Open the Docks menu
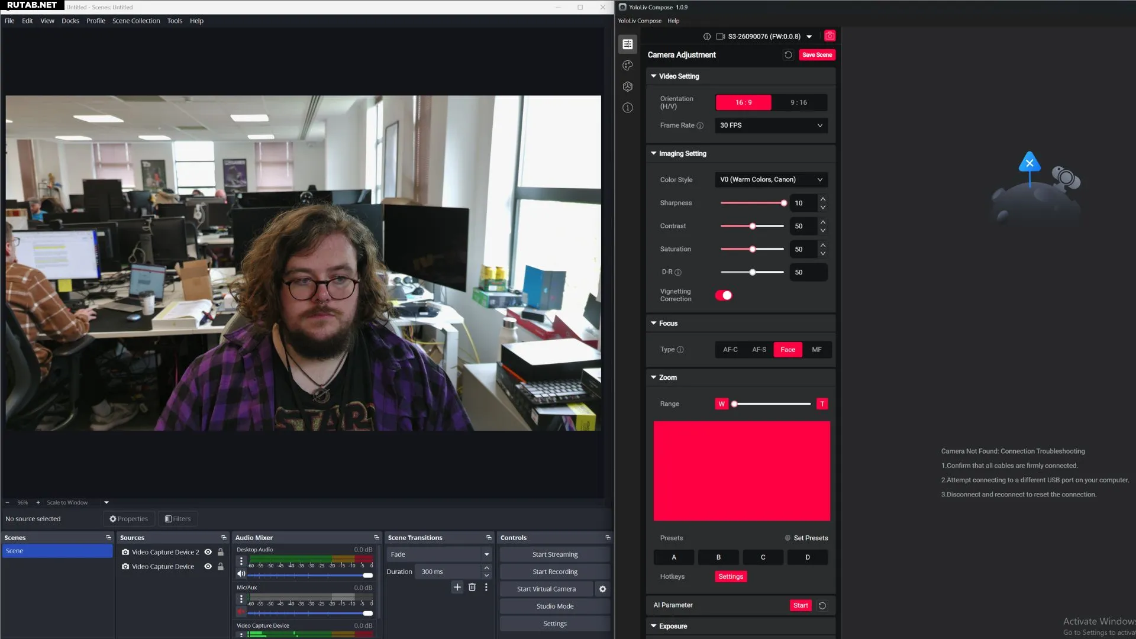The image size is (1136, 639). point(70,21)
